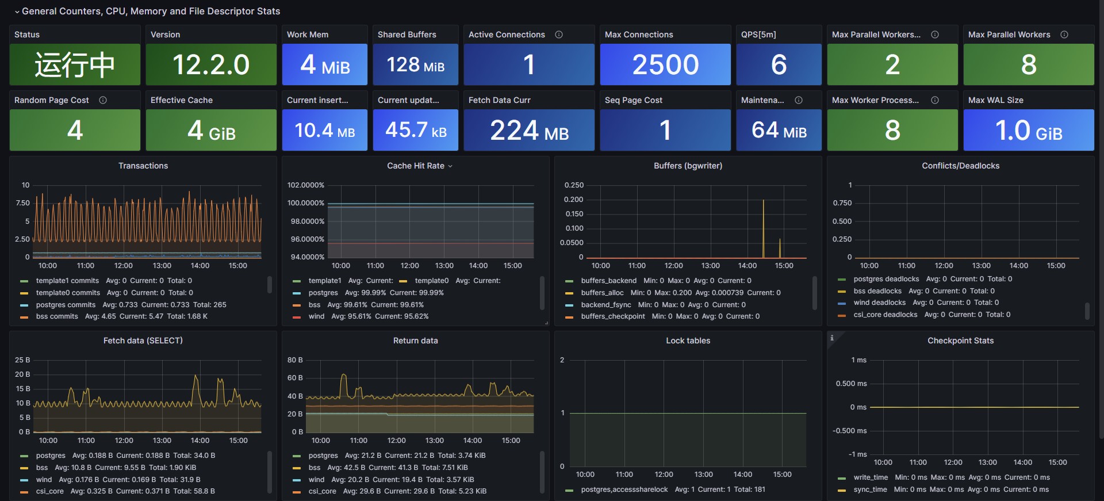
Task: Toggle the buffers_backend legend series
Action: coord(608,281)
